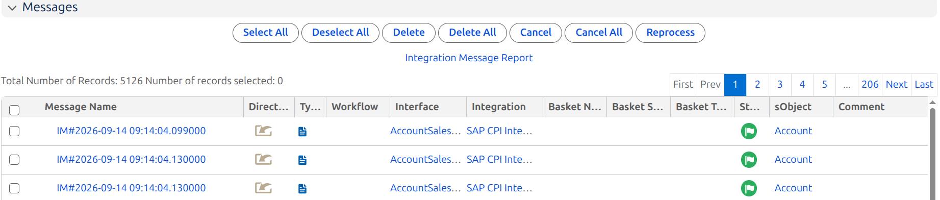
Task: Click green flag status icon in 09:14:04.099000 row
Action: point(749,131)
